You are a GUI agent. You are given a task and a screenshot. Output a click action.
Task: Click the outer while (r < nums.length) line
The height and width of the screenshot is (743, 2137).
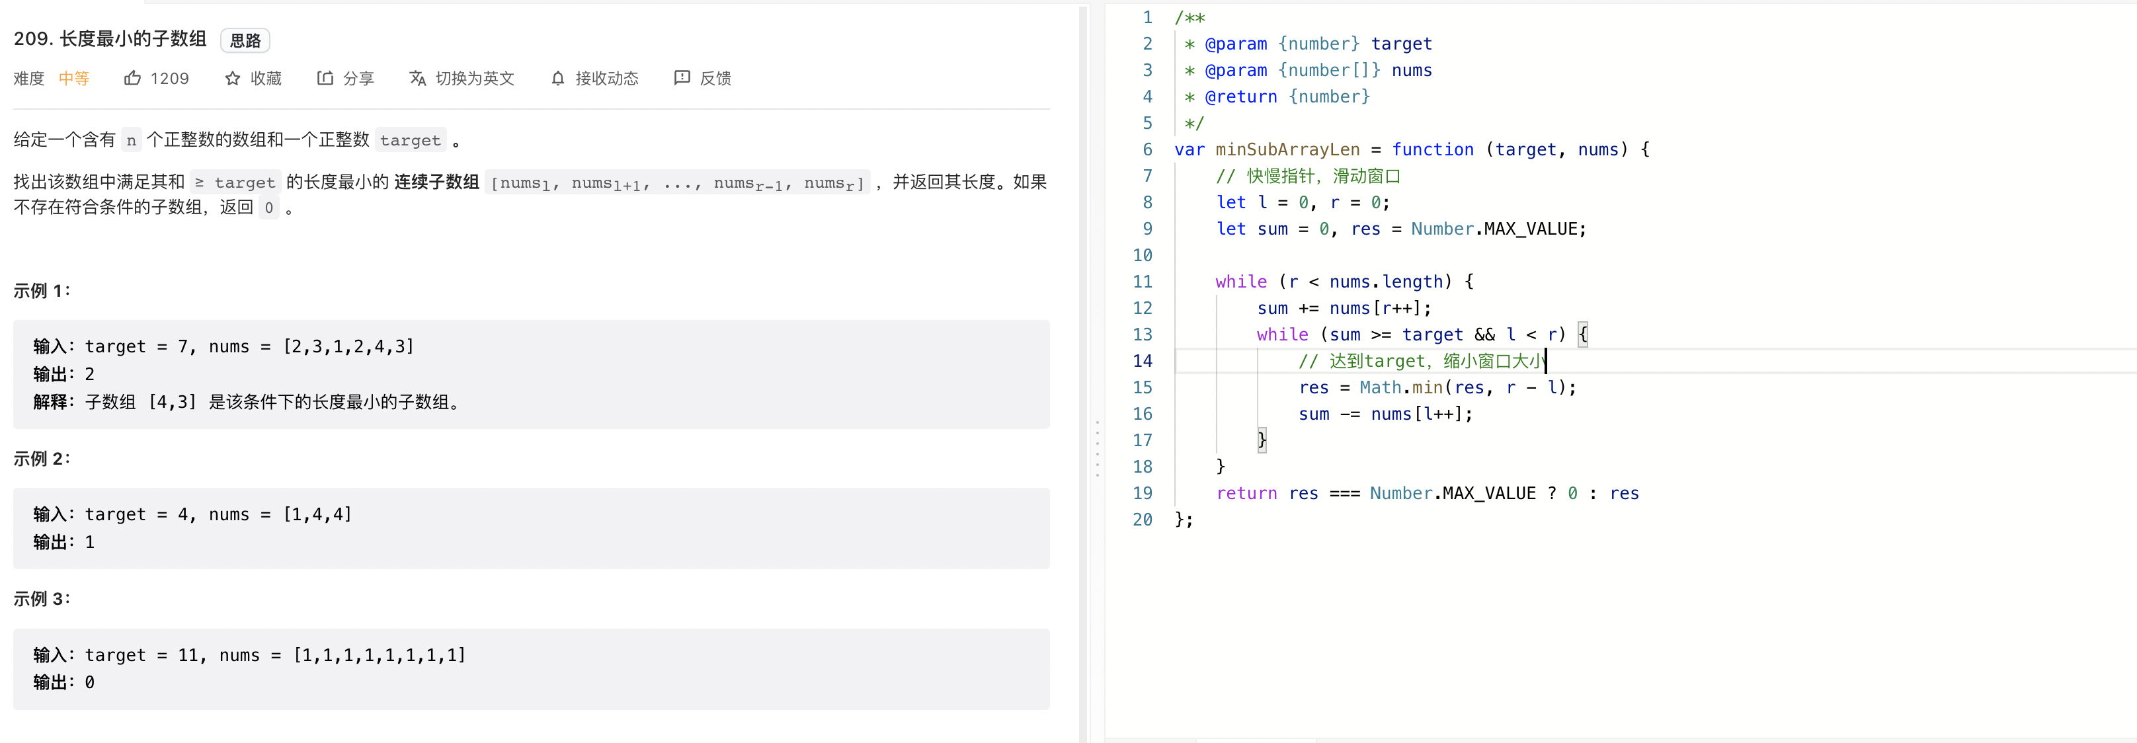(x=1345, y=282)
